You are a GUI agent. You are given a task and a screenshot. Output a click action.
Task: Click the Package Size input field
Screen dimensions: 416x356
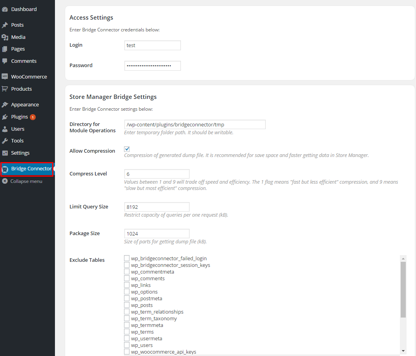coord(157,234)
